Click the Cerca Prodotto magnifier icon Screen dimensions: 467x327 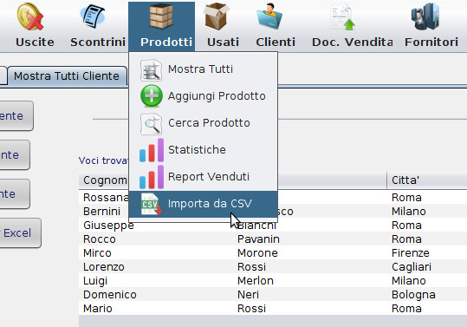(151, 124)
